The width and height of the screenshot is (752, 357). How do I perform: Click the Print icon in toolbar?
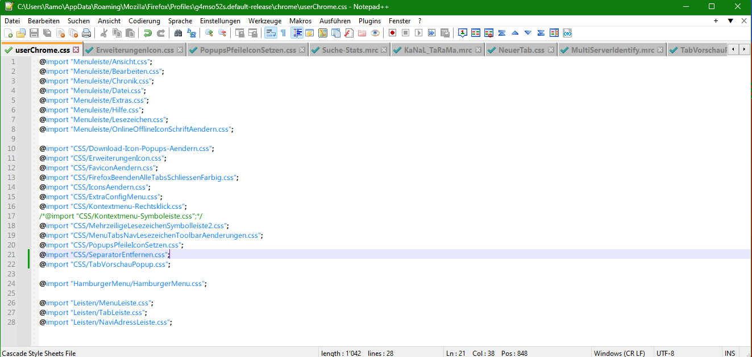pos(85,33)
